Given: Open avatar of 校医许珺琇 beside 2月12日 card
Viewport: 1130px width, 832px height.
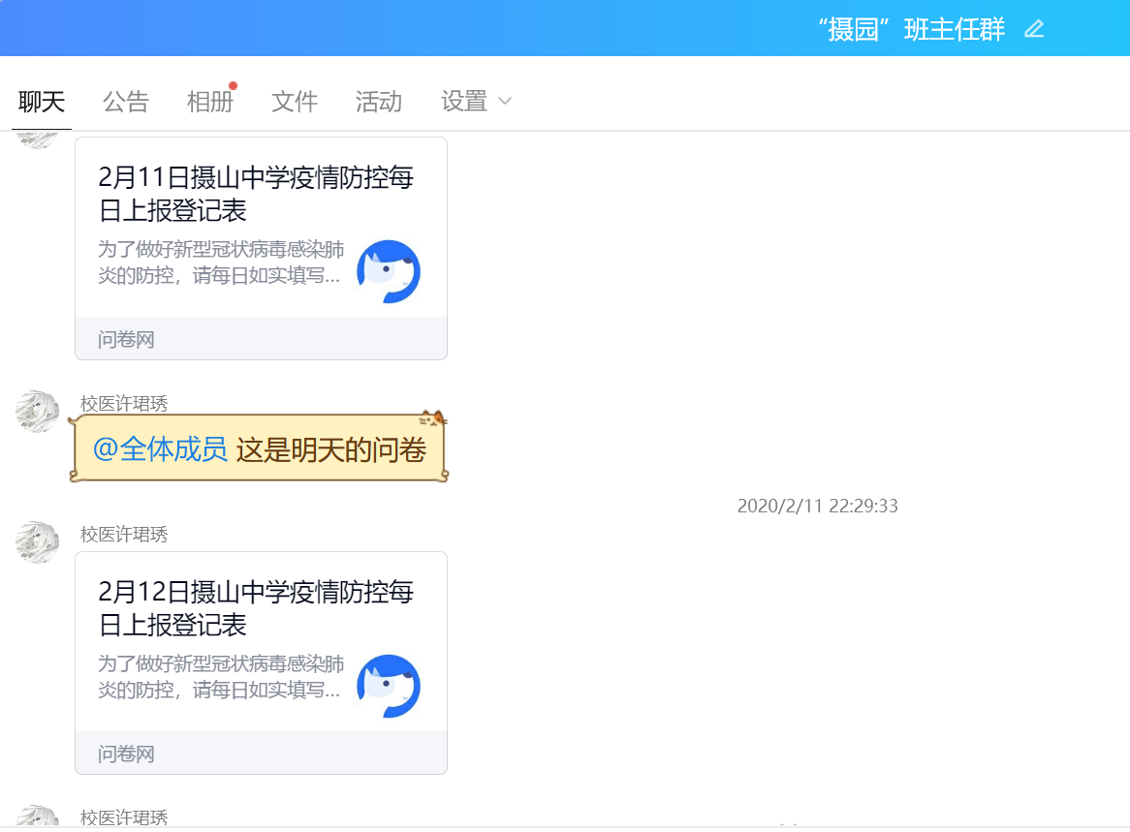Looking at the screenshot, I should coord(38,541).
